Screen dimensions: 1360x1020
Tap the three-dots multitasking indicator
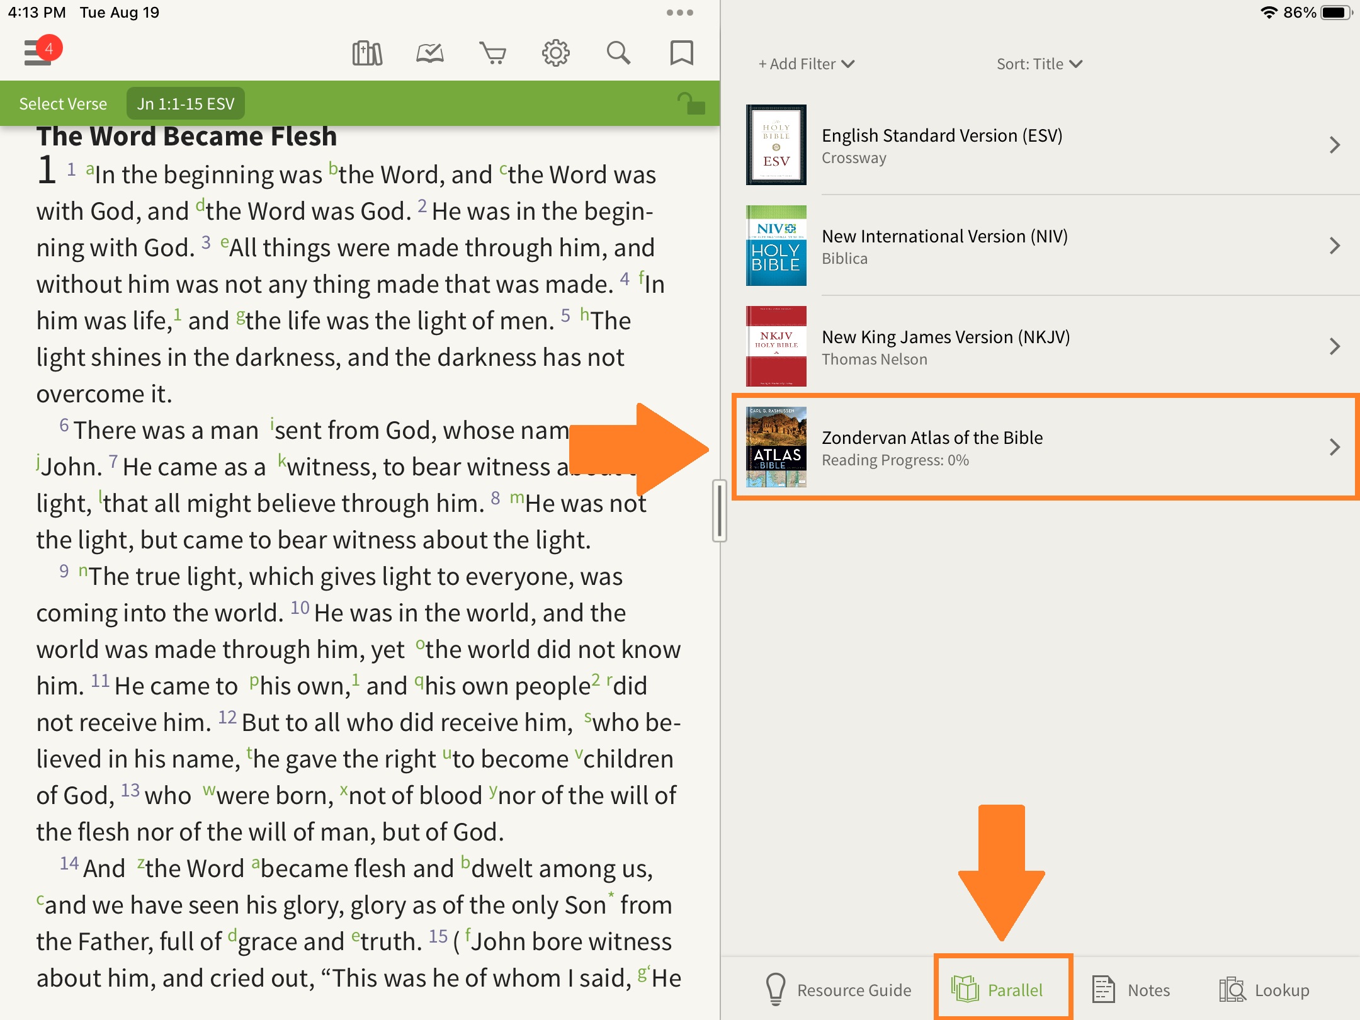679,13
